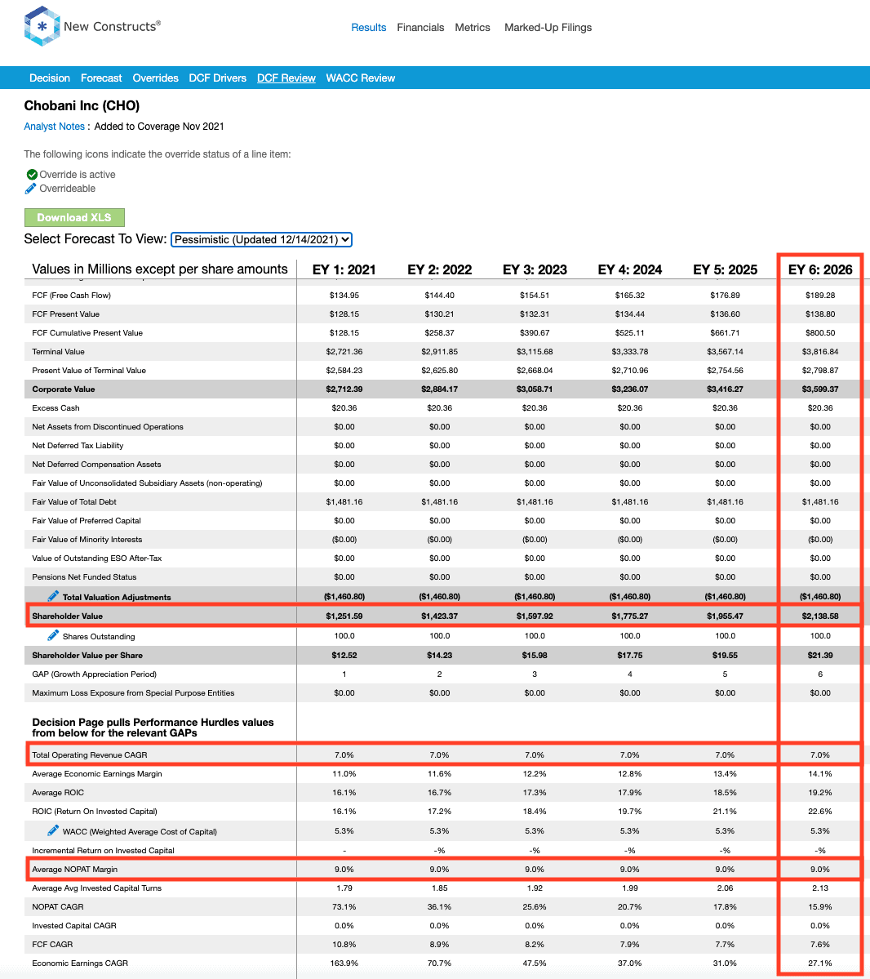Switch to the Overrides tab
The image size is (870, 979).
pos(155,78)
